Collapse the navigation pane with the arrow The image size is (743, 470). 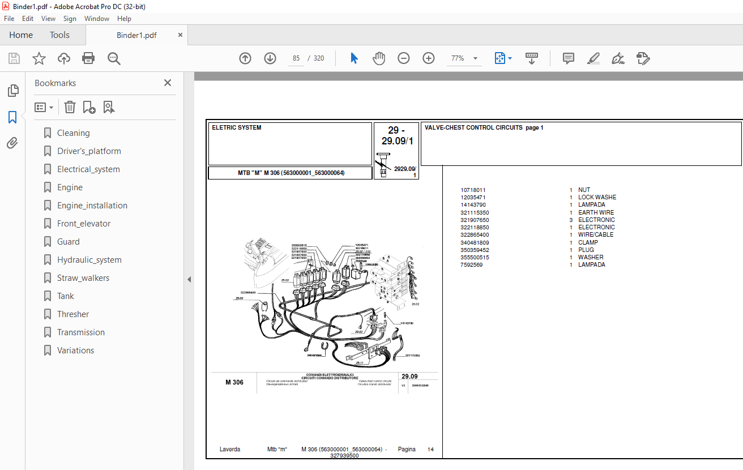pyautogui.click(x=189, y=279)
